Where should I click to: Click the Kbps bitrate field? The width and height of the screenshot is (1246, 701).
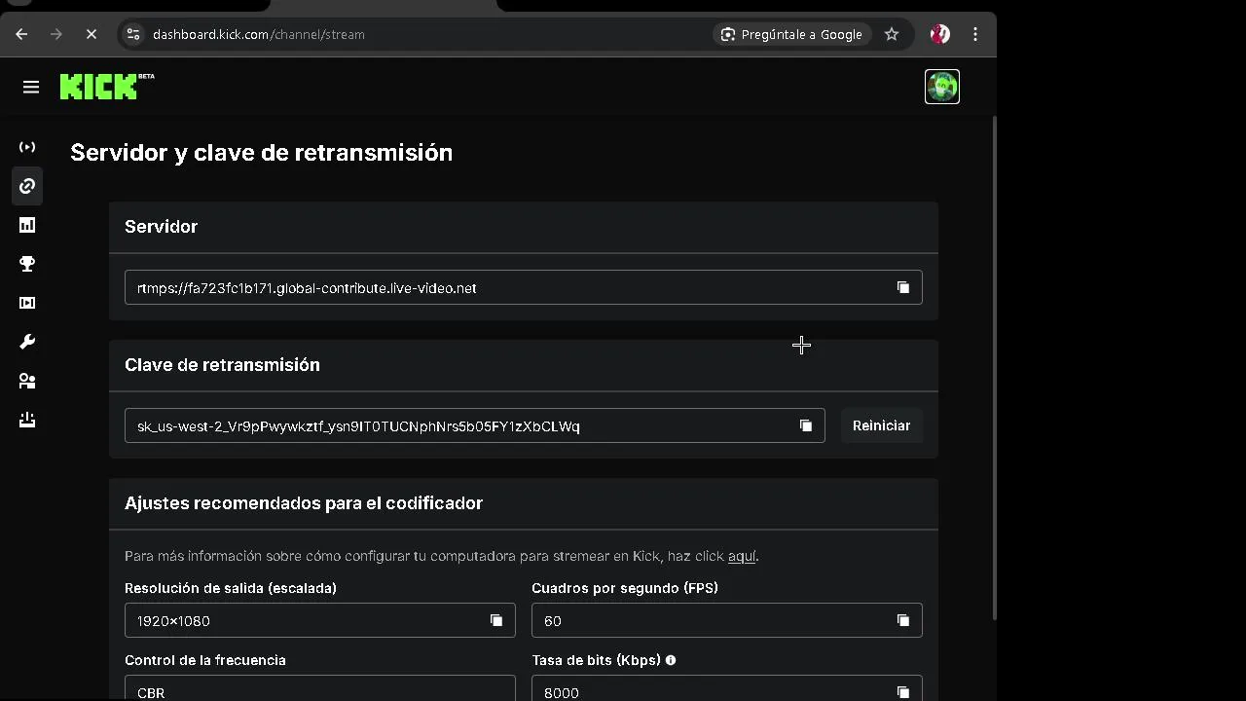coord(727,688)
